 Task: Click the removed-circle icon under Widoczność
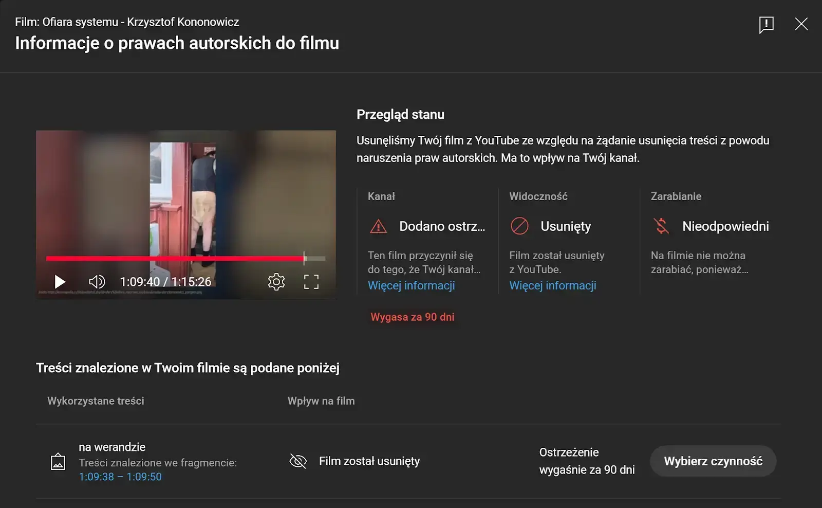coord(519,226)
